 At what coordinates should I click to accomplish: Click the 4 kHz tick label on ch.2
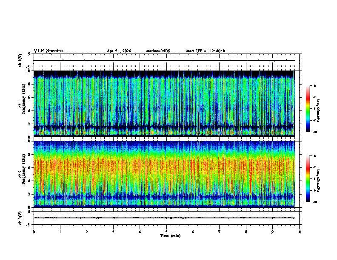pos(30,181)
